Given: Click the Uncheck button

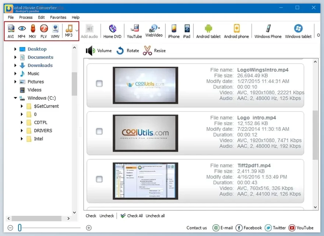Looking at the screenshot, I should [107, 216].
